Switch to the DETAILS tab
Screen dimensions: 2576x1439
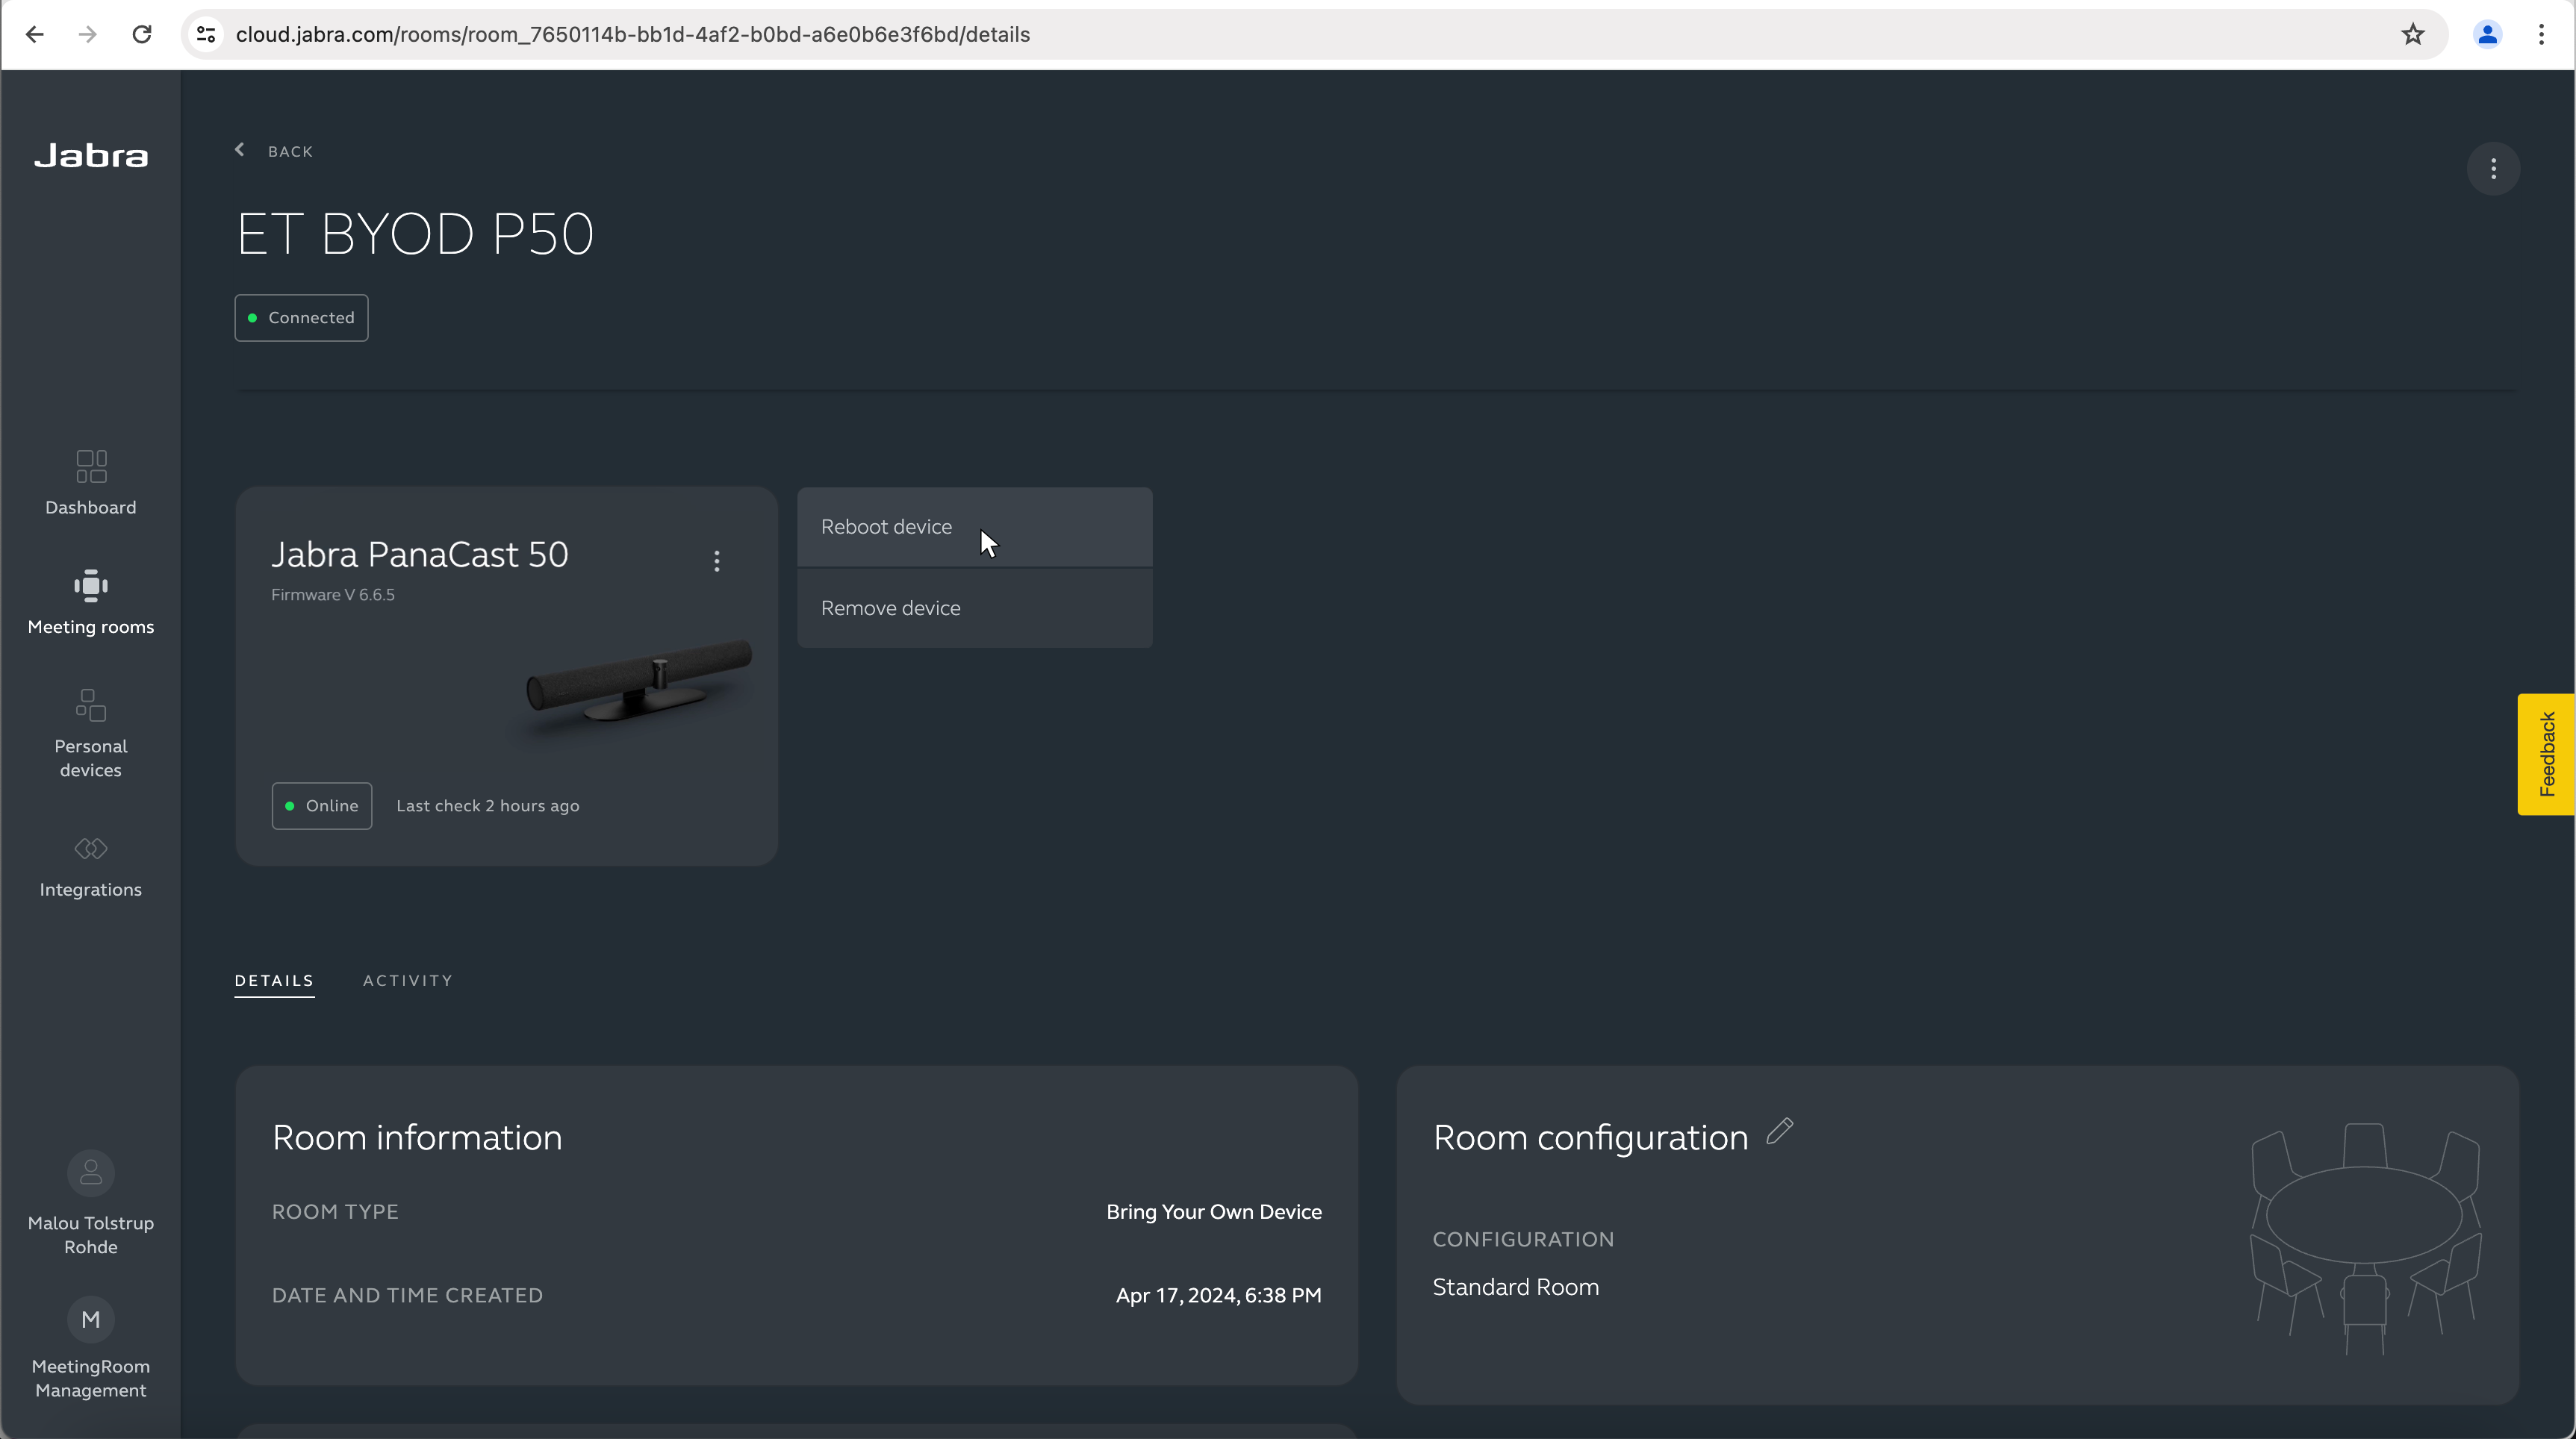pos(274,980)
